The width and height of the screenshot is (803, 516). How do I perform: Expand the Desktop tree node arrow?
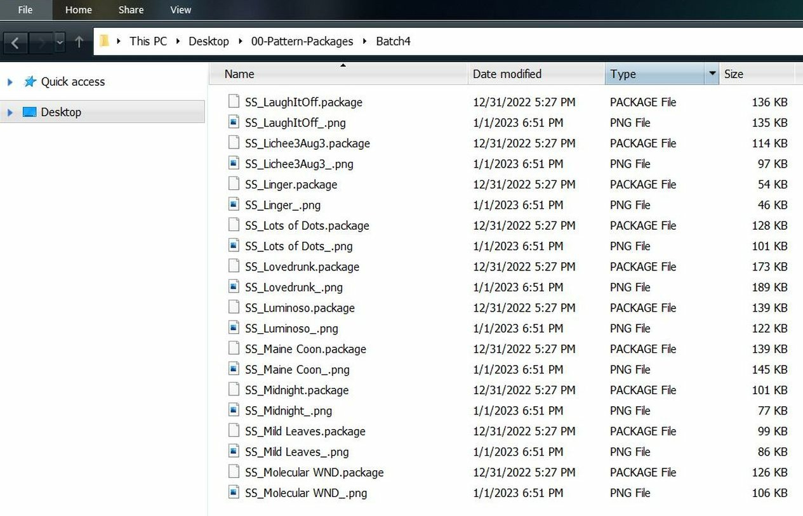click(10, 112)
